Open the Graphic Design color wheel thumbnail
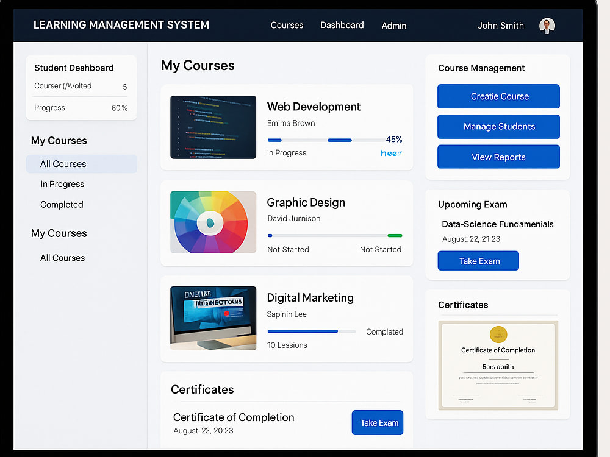This screenshot has height=457, width=610. pos(213,222)
